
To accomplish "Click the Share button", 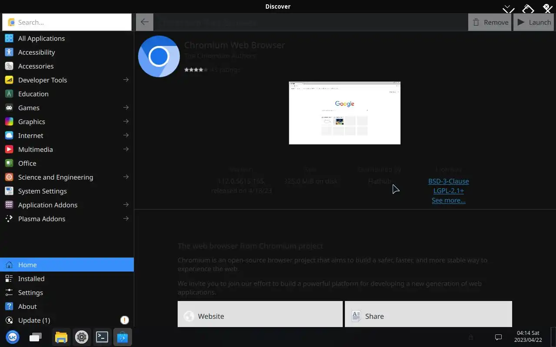I will click(x=428, y=314).
